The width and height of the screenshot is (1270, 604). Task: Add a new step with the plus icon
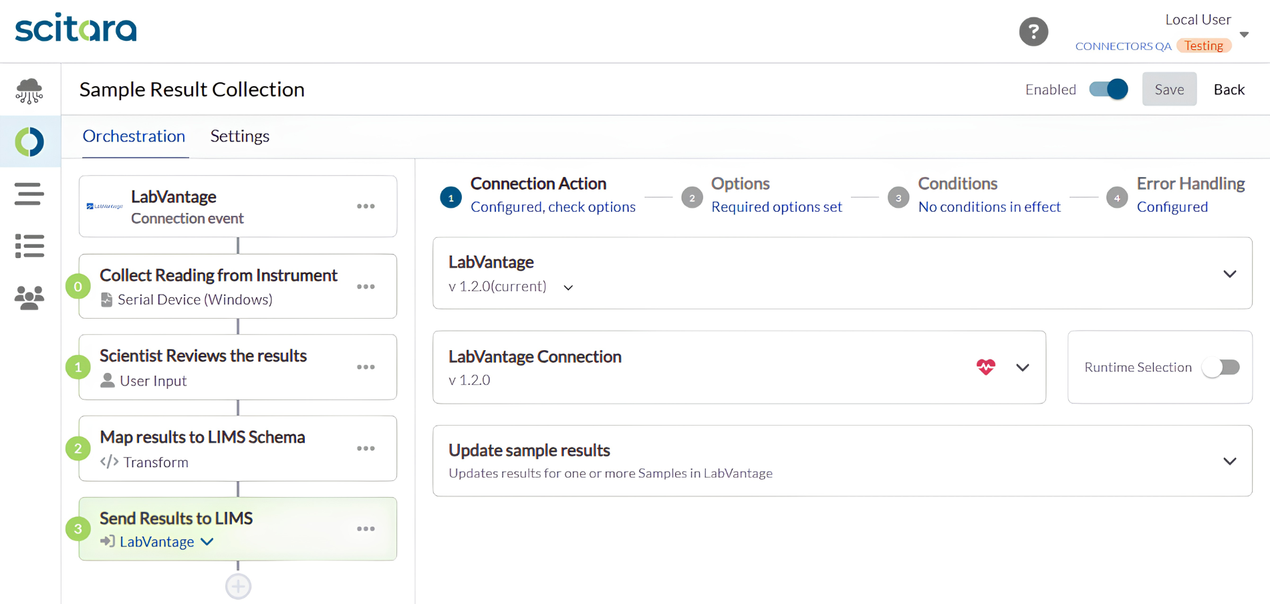click(x=238, y=587)
